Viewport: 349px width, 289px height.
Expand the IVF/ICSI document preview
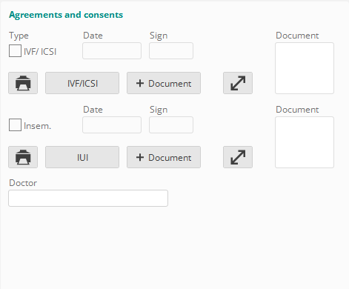point(238,83)
